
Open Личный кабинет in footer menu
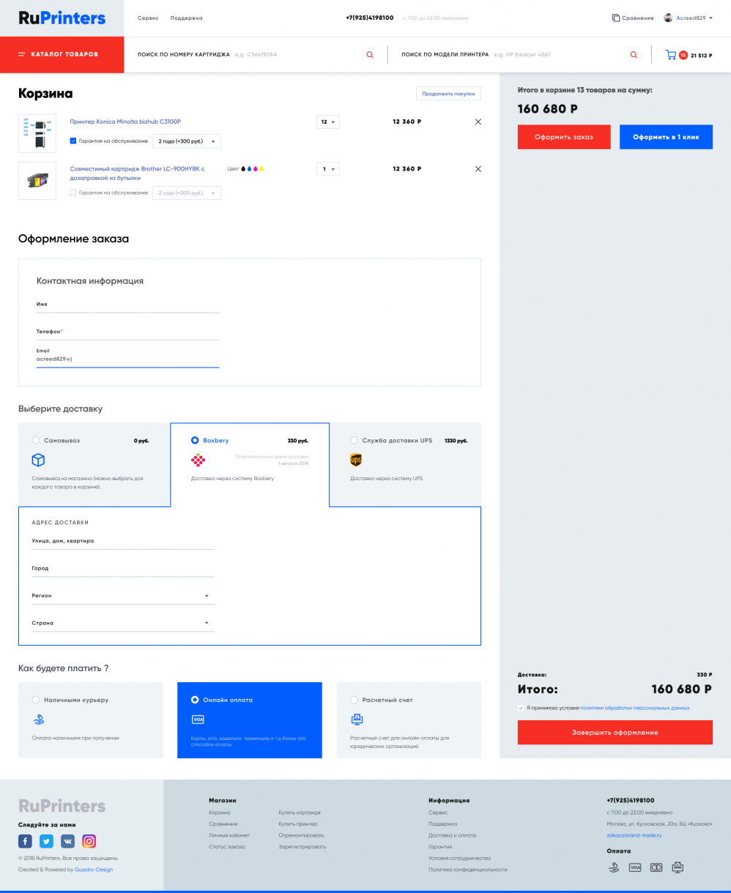[229, 835]
